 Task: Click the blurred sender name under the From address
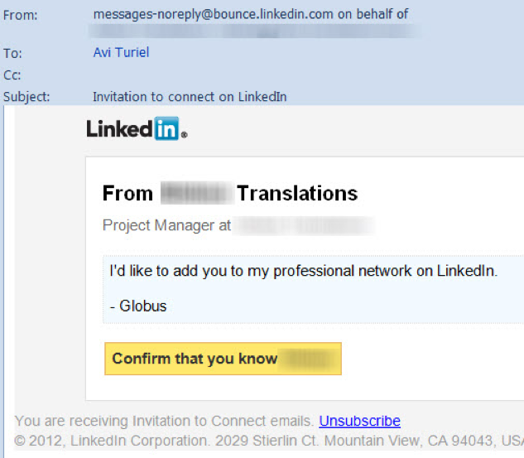pos(257,32)
